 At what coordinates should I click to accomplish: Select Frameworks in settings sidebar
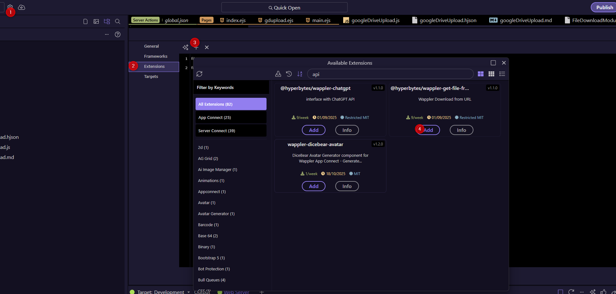[x=155, y=56]
